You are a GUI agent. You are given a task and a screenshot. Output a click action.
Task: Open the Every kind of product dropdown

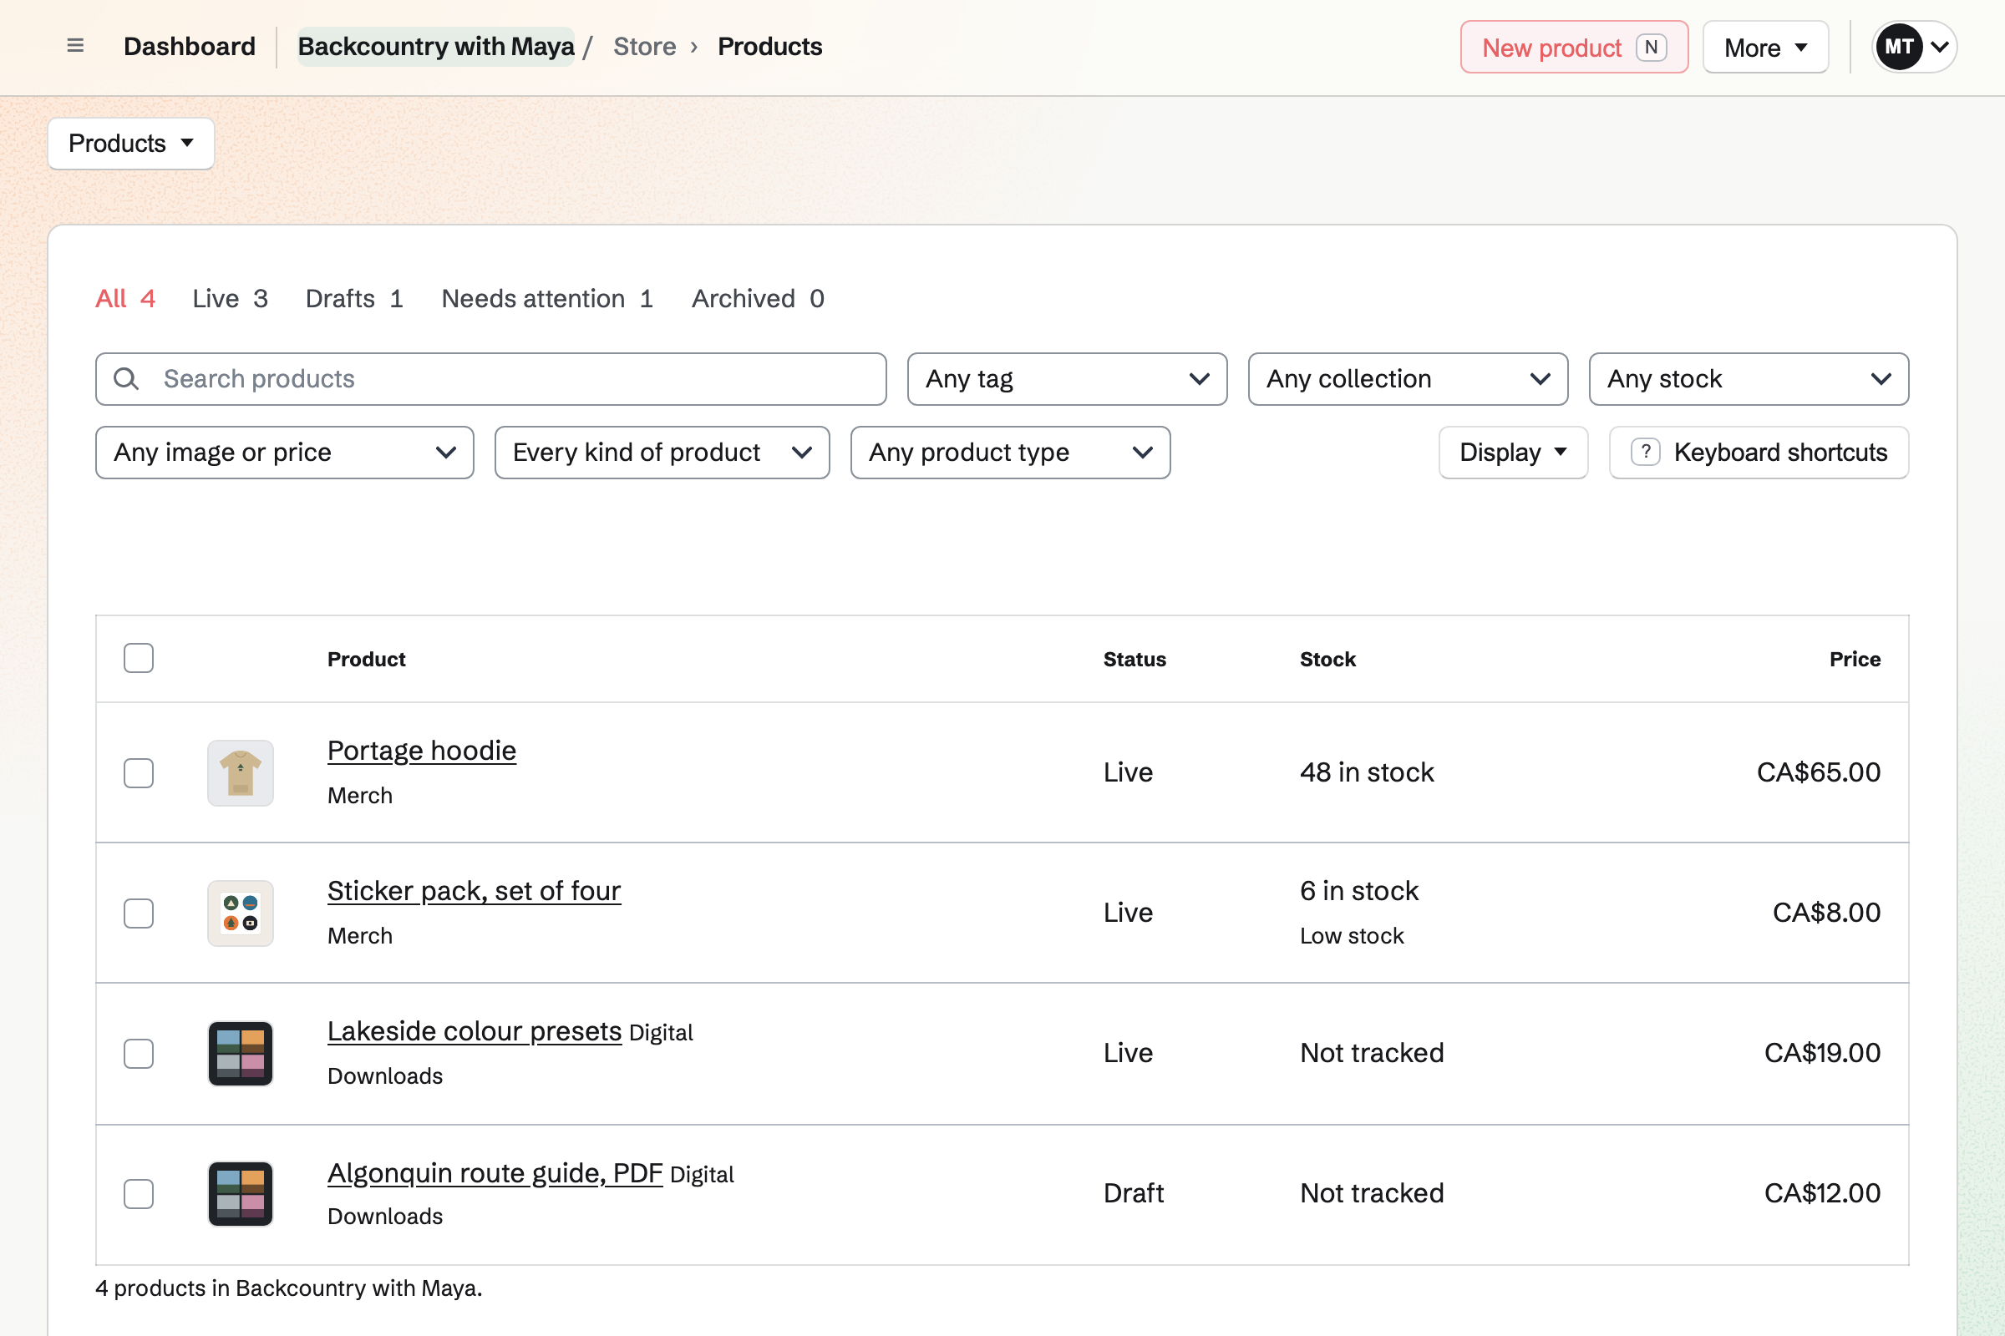click(662, 453)
